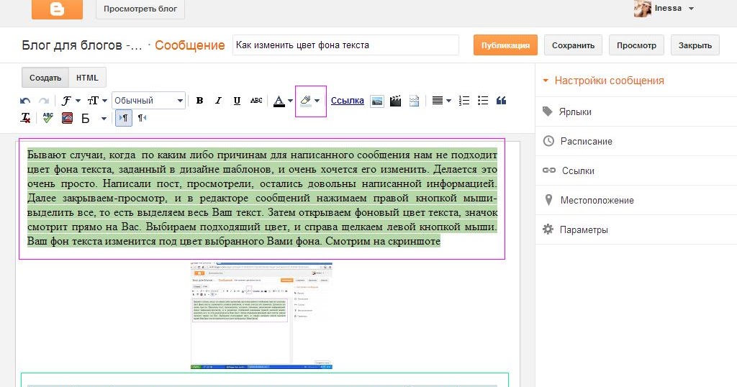737x387 pixels.
Task: Toggle underline formatting
Action: [x=237, y=101]
